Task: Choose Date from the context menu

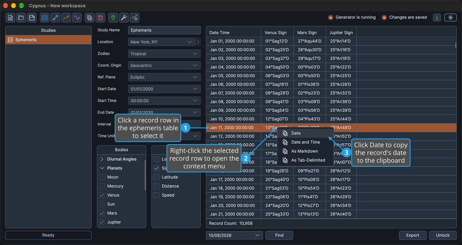Action: point(306,133)
